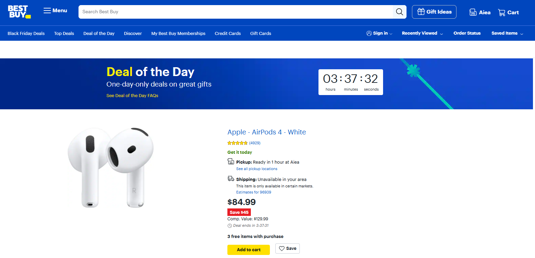Click the search magnifying glass icon
The width and height of the screenshot is (535, 258).
399,12
